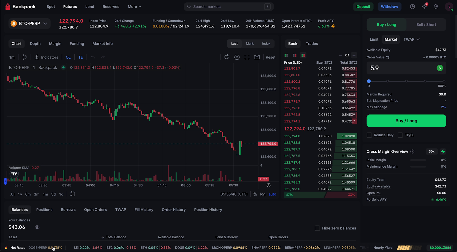Click the green dollar currency icon

tap(440, 68)
